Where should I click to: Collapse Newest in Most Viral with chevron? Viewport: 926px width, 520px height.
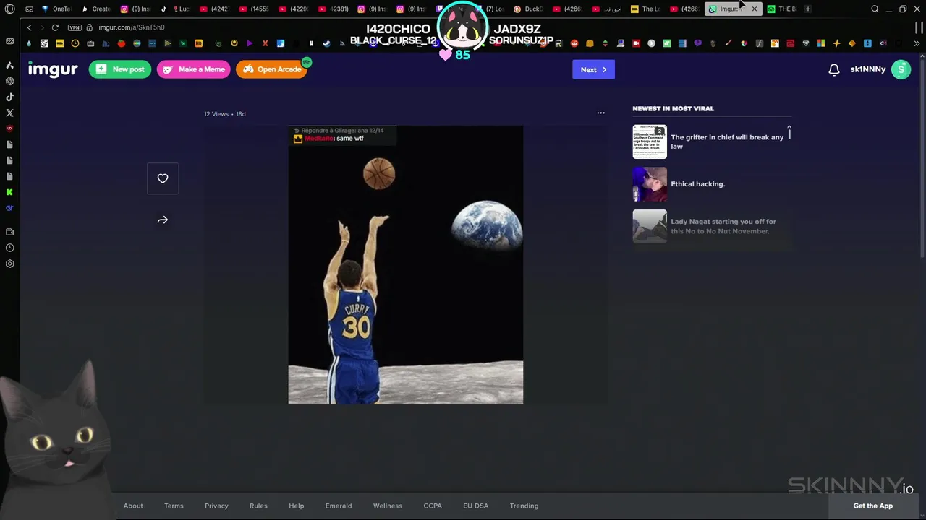click(x=789, y=129)
